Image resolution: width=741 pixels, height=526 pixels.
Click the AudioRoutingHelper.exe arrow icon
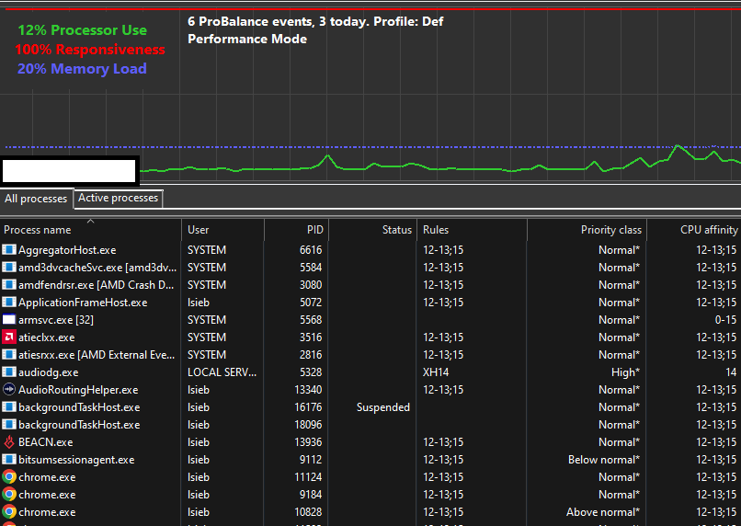pos(9,389)
